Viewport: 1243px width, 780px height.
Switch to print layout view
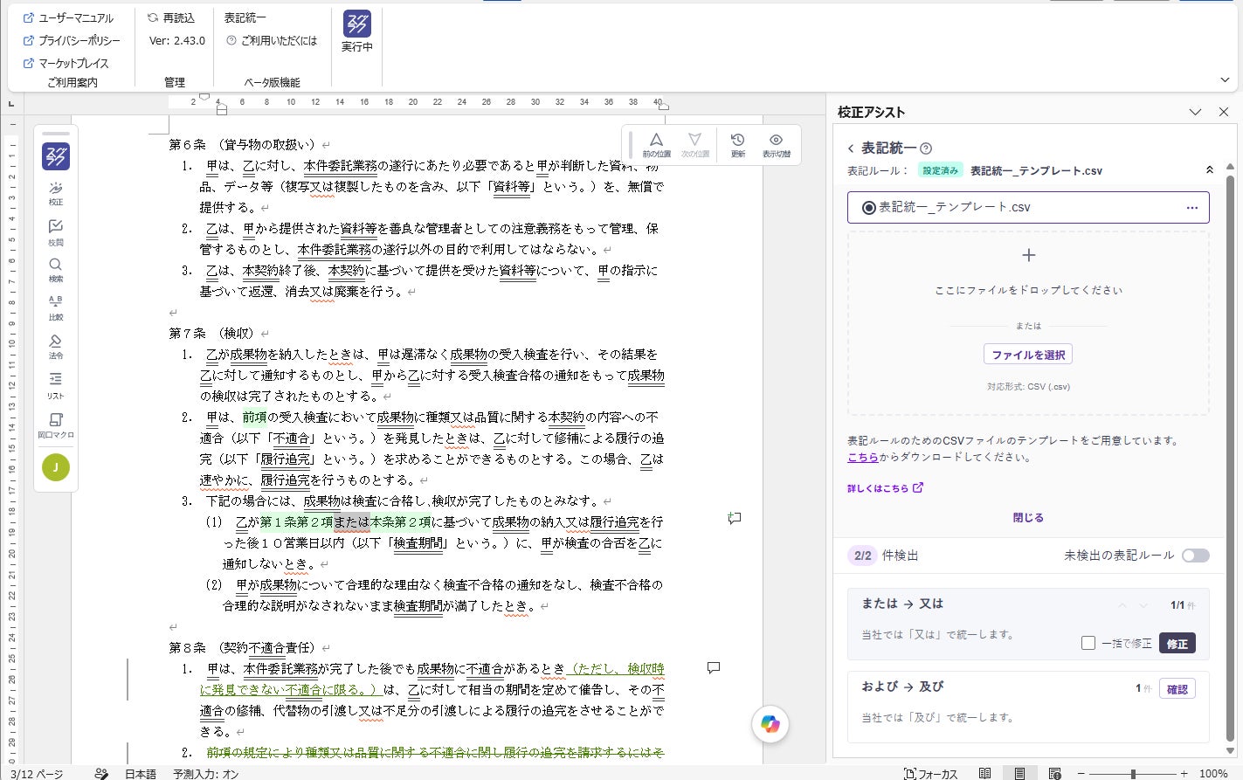pos(1019,774)
